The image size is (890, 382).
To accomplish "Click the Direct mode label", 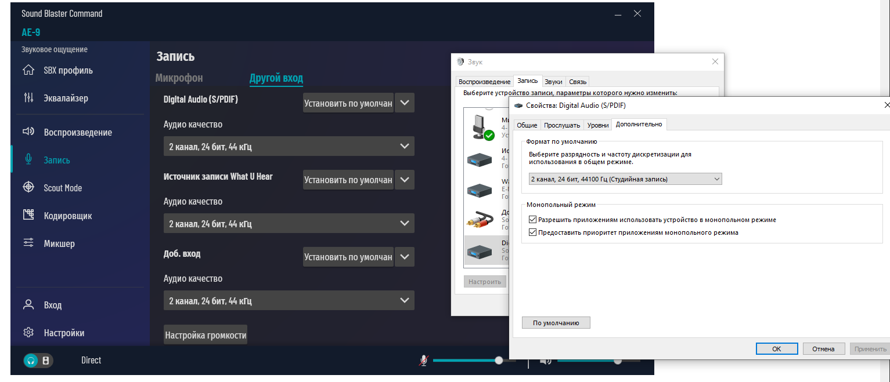I will click(91, 361).
